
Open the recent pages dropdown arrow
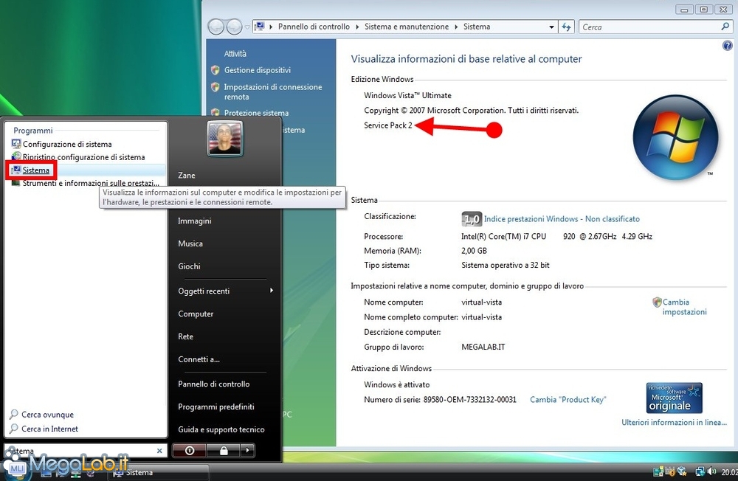pyautogui.click(x=247, y=27)
